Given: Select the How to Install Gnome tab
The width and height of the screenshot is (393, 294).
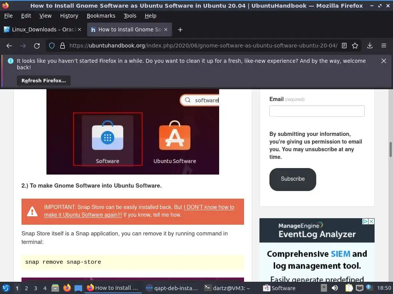Looking at the screenshot, I should (129, 29).
